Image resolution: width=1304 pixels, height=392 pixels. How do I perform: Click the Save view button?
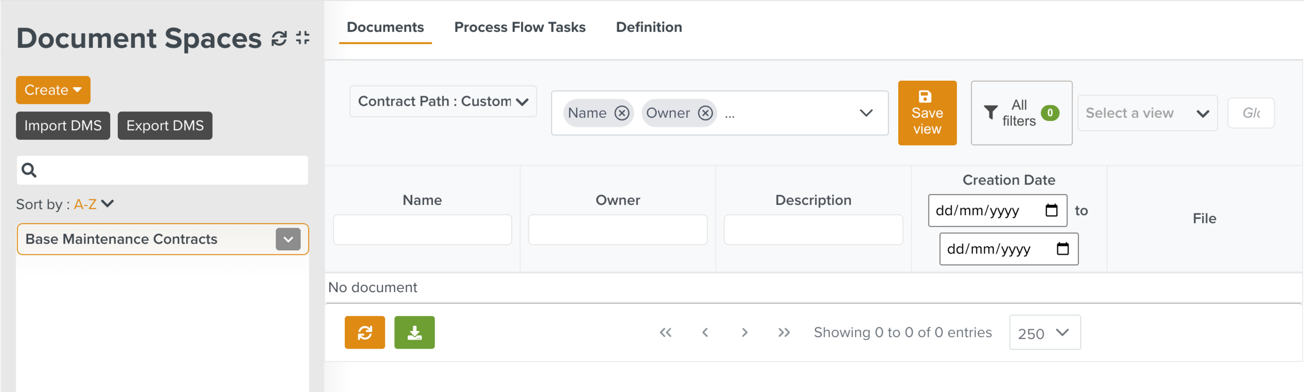[x=927, y=113]
